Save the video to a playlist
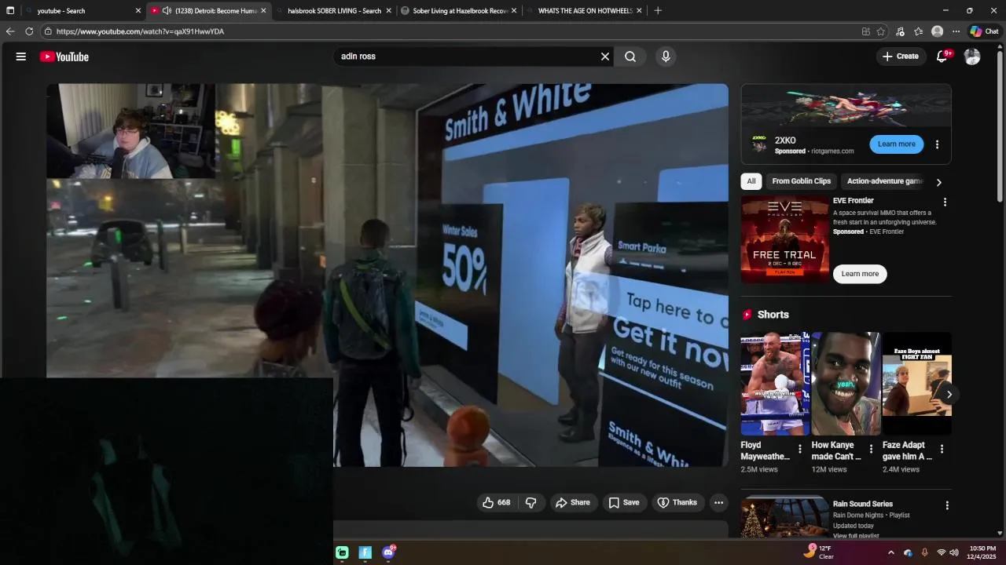This screenshot has width=1006, height=565. point(624,502)
